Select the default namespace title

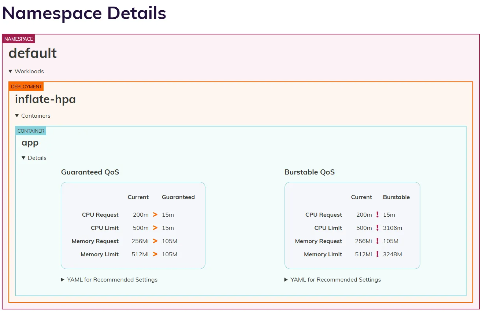[x=33, y=53]
